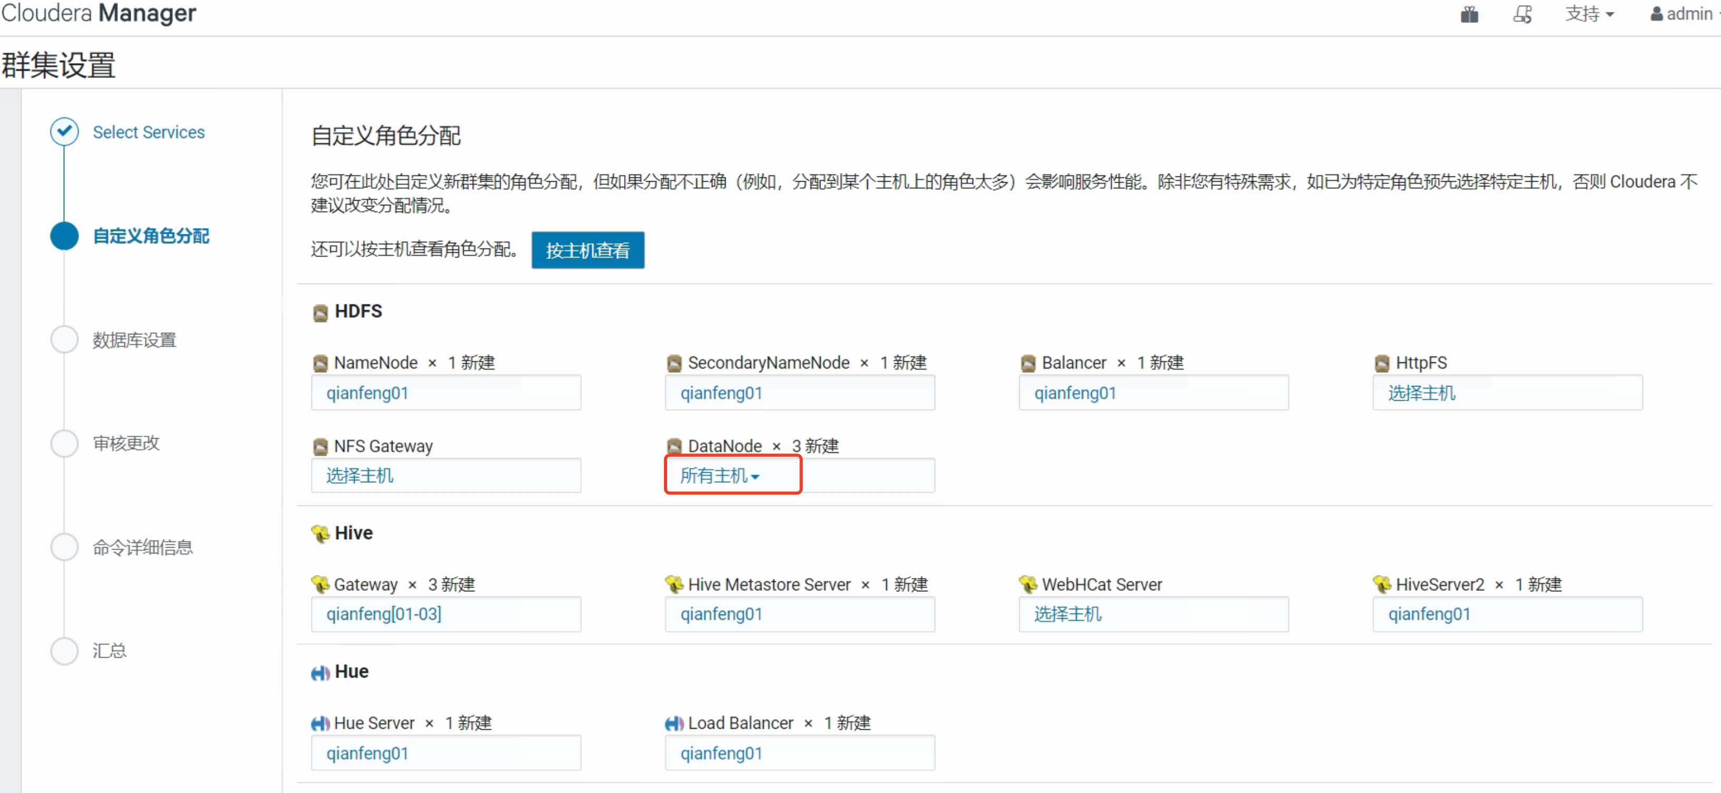Expand the DataNode 所有主机 dropdown

pyautogui.click(x=719, y=475)
